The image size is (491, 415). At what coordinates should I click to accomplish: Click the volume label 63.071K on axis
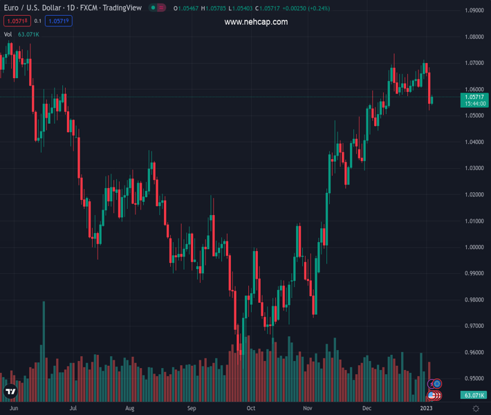[474, 395]
